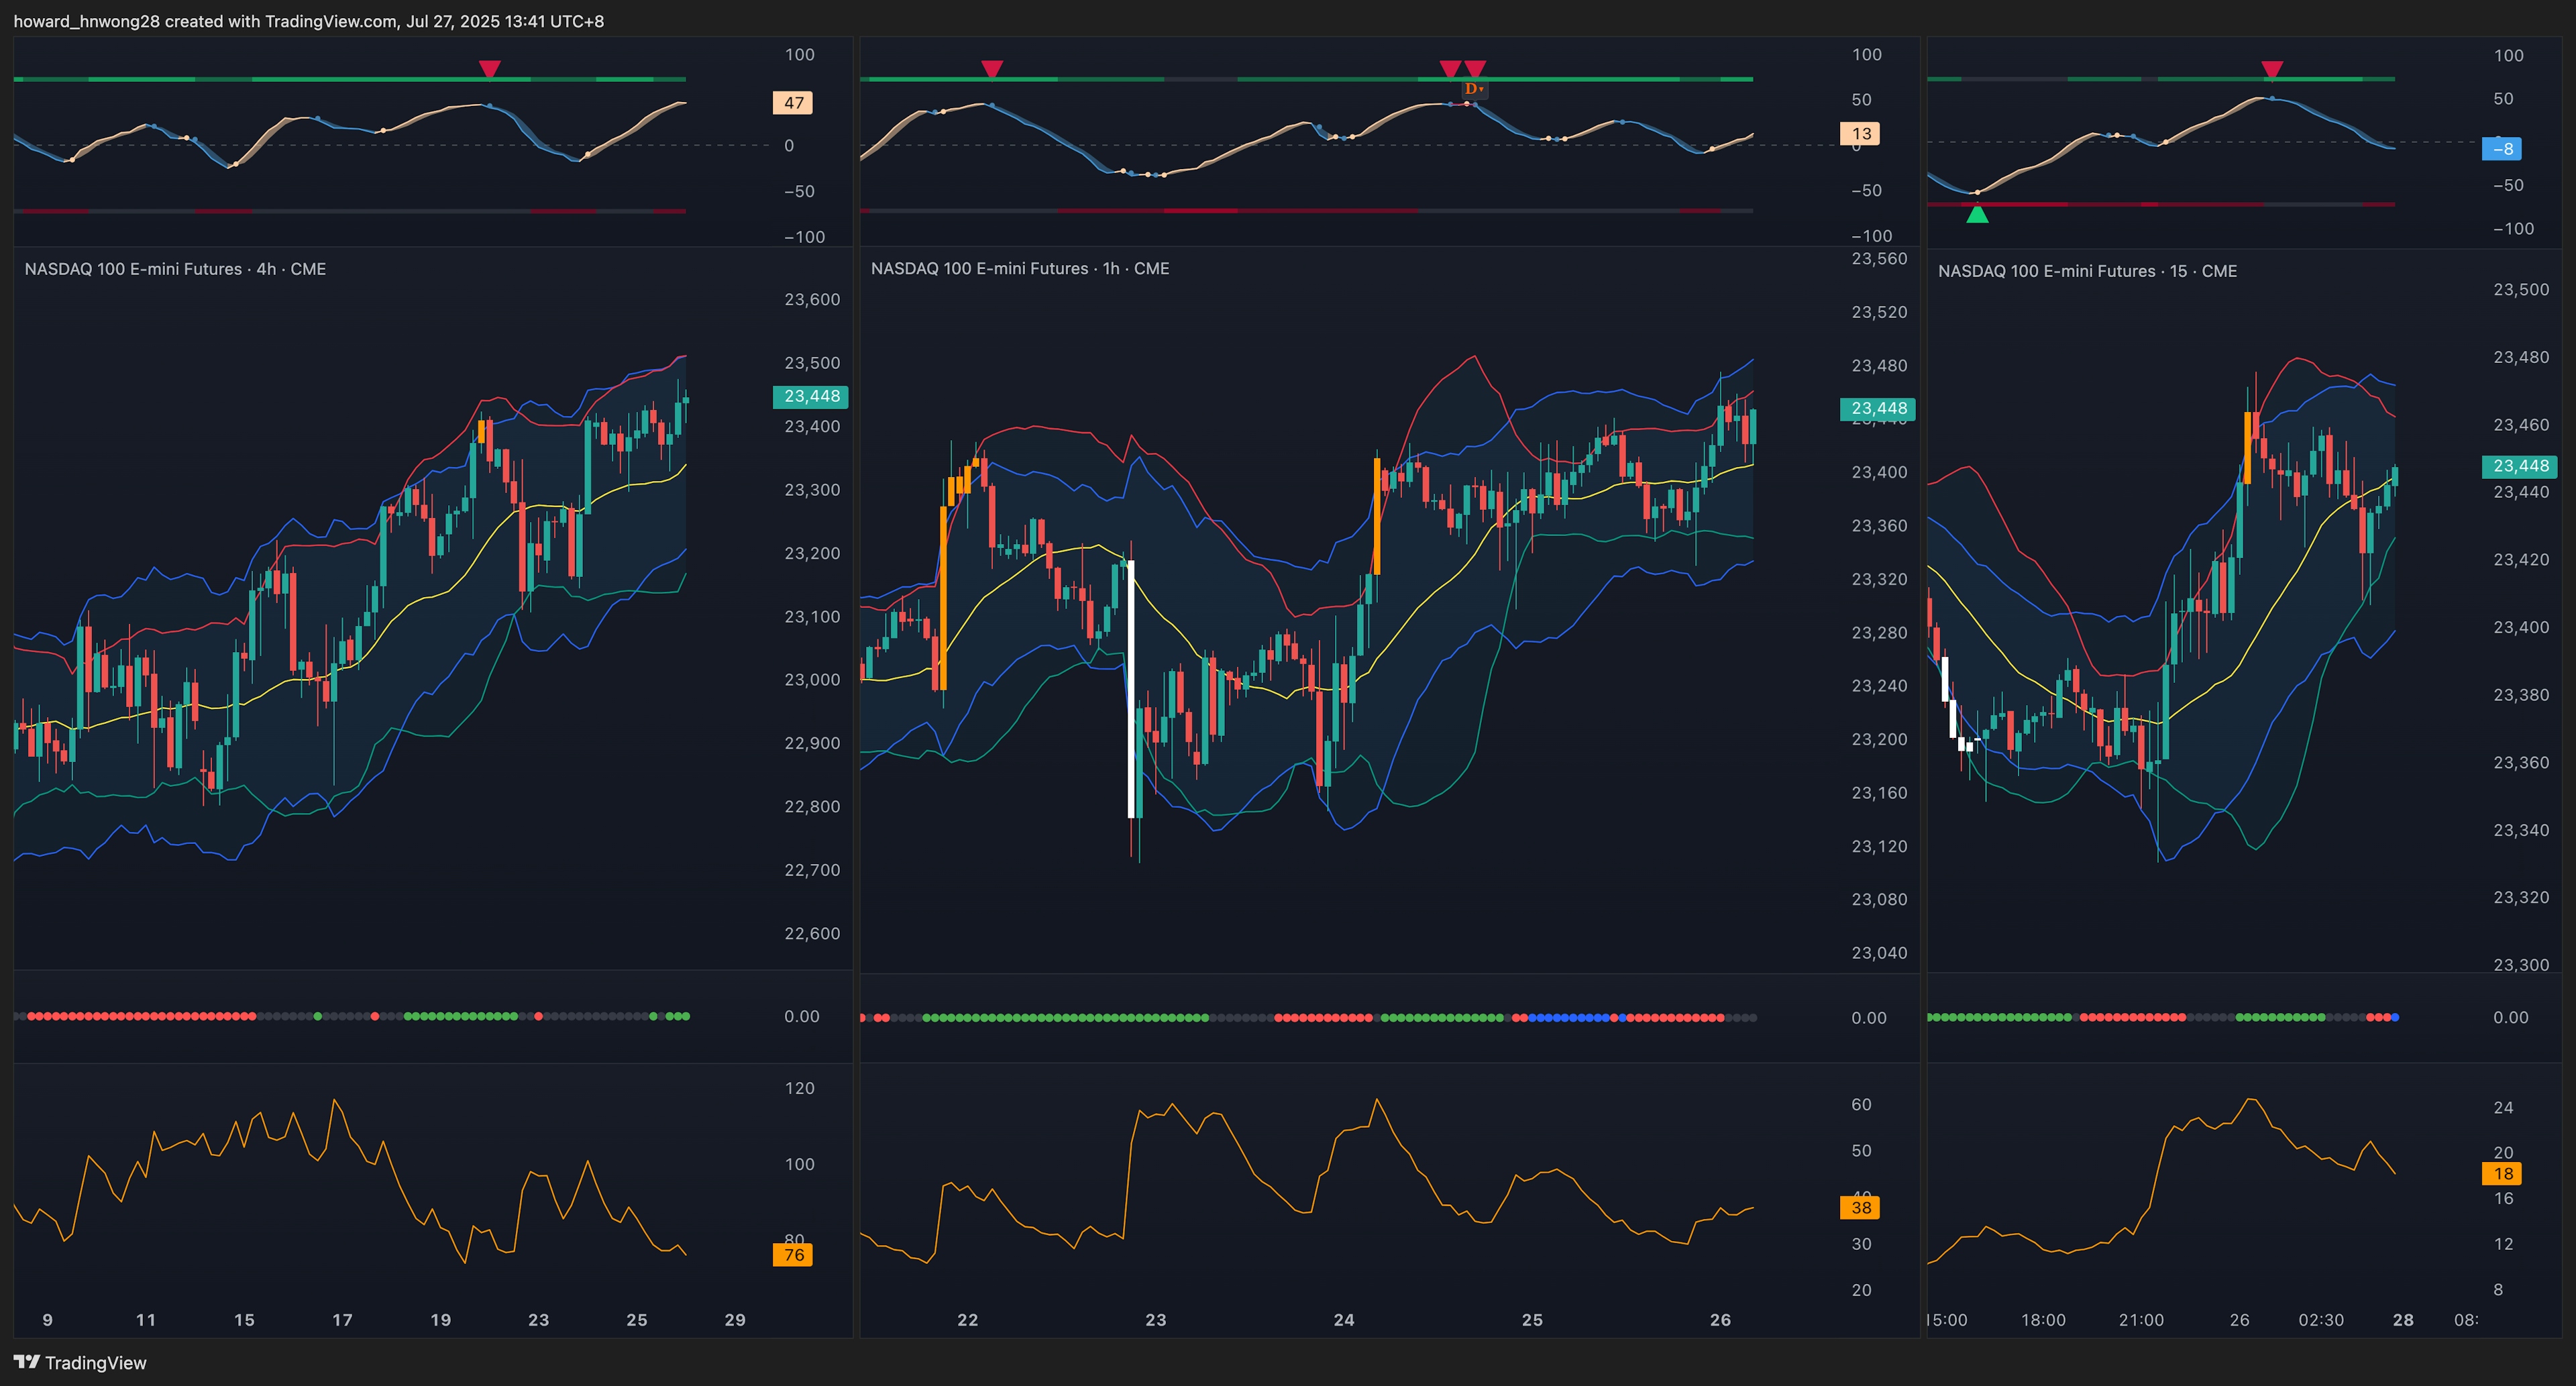The image size is (2576, 1386).
Task: Click the orange 18 value label
Action: tap(2502, 1174)
